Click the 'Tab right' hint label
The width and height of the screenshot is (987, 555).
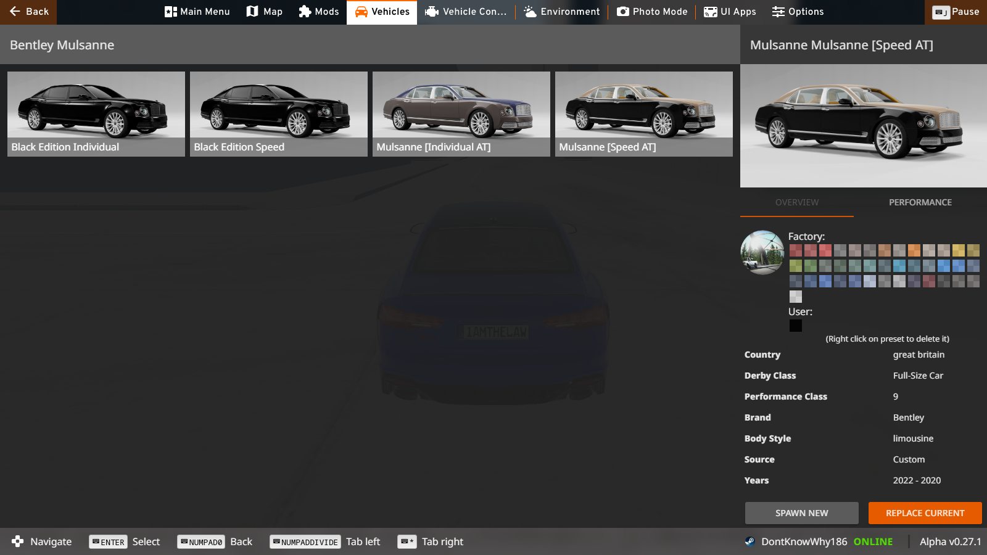click(442, 541)
